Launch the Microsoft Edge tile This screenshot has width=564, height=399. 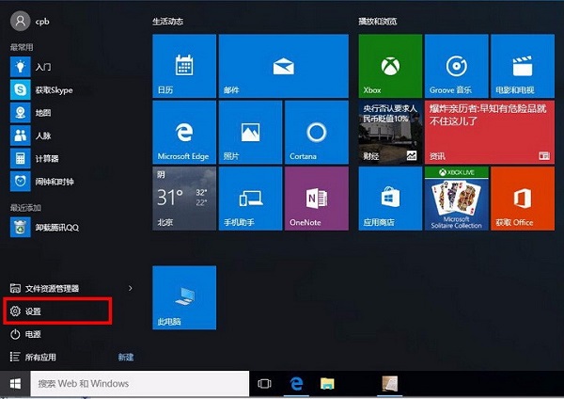click(x=183, y=132)
